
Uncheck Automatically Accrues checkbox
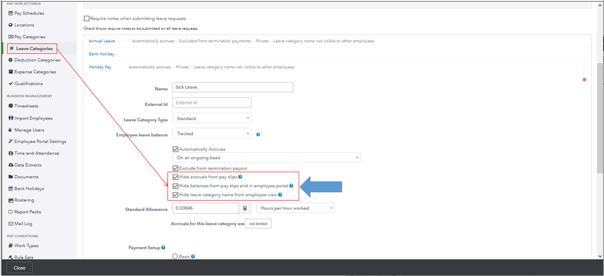click(176, 149)
